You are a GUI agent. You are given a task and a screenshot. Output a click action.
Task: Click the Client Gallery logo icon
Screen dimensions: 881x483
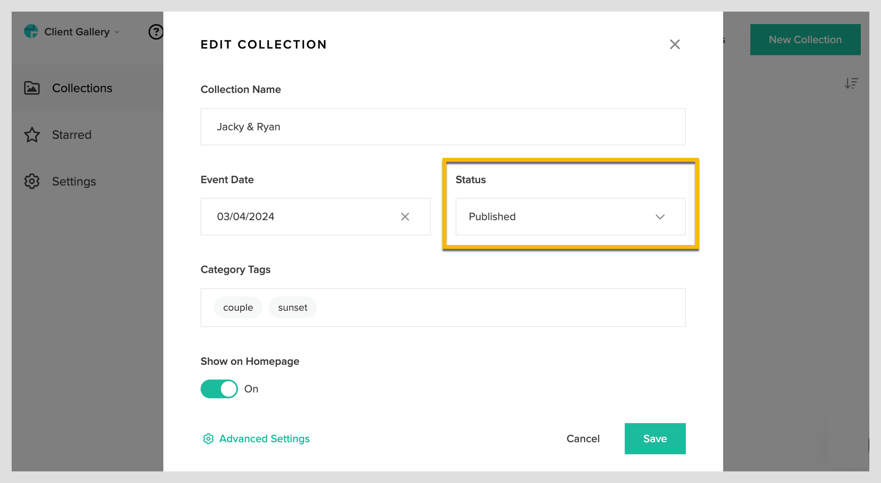(31, 31)
